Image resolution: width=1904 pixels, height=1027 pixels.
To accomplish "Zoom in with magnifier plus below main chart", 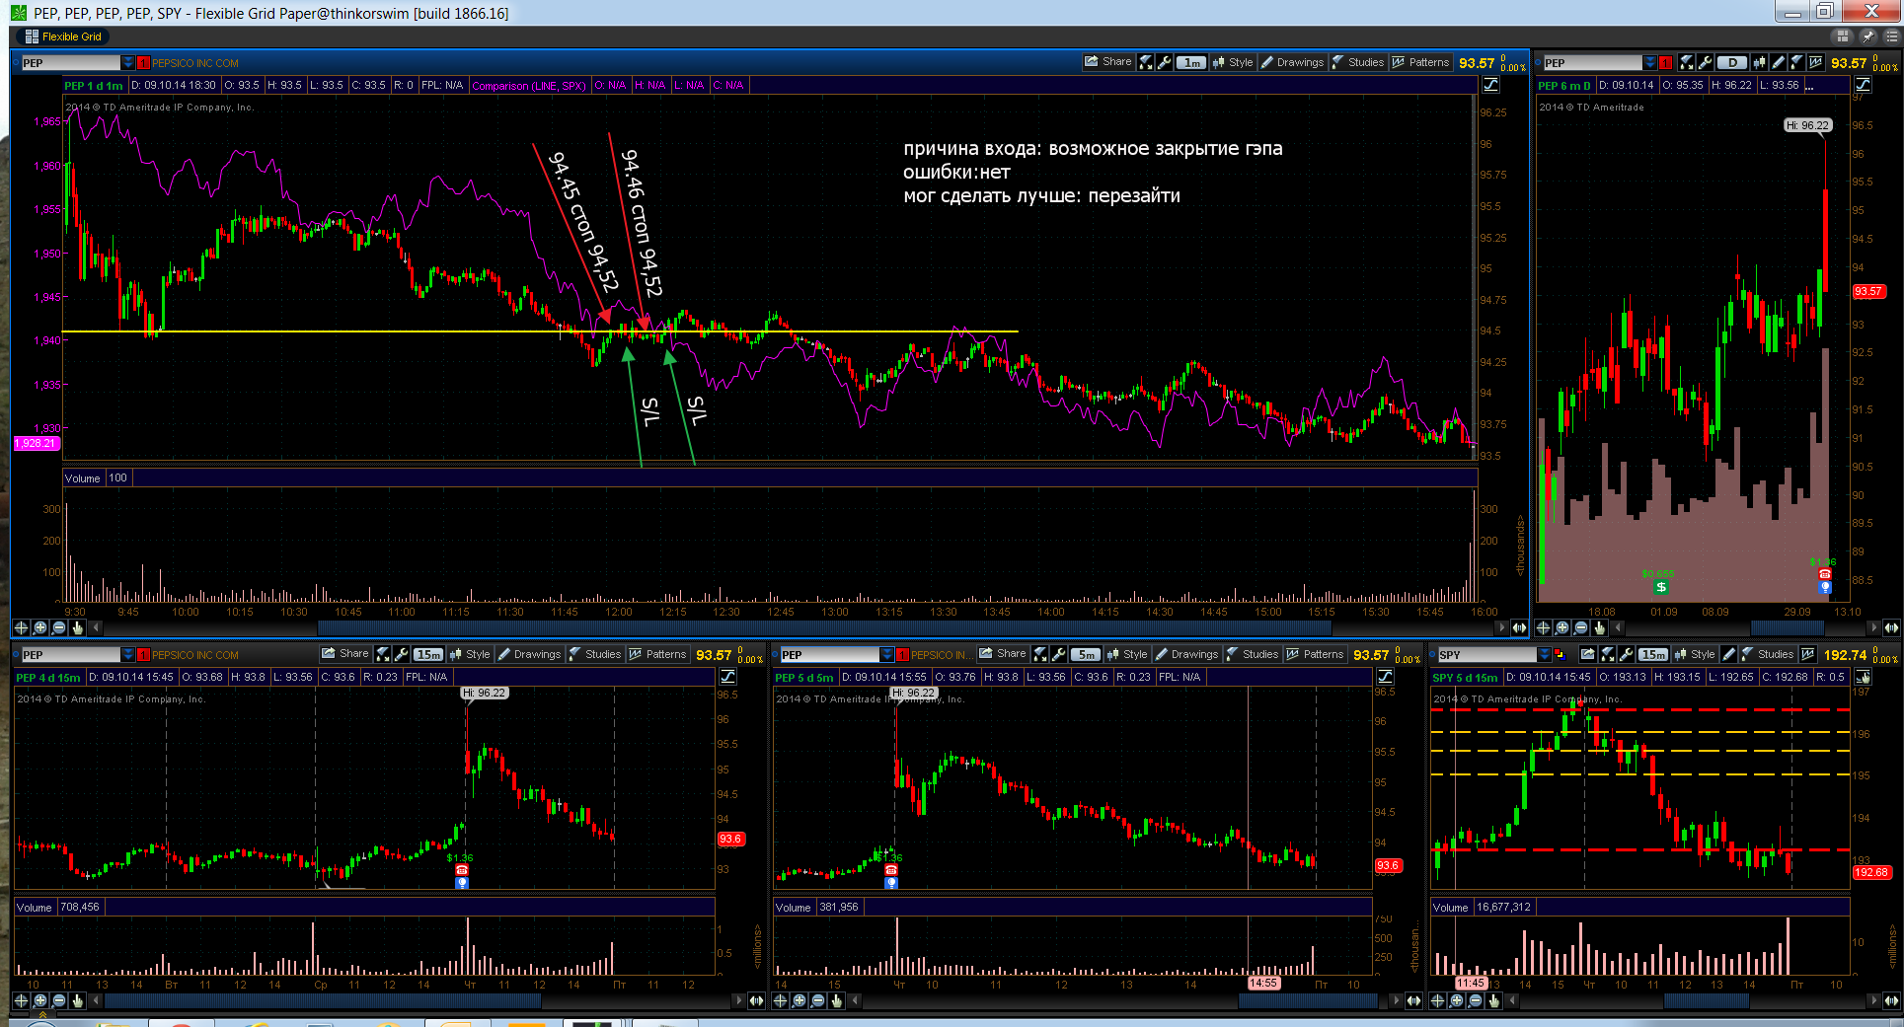I will pos(39,627).
